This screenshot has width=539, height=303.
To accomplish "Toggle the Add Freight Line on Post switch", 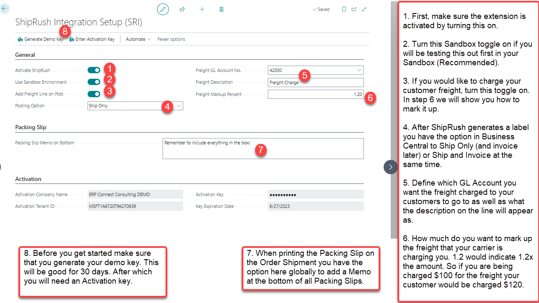I will [94, 94].
